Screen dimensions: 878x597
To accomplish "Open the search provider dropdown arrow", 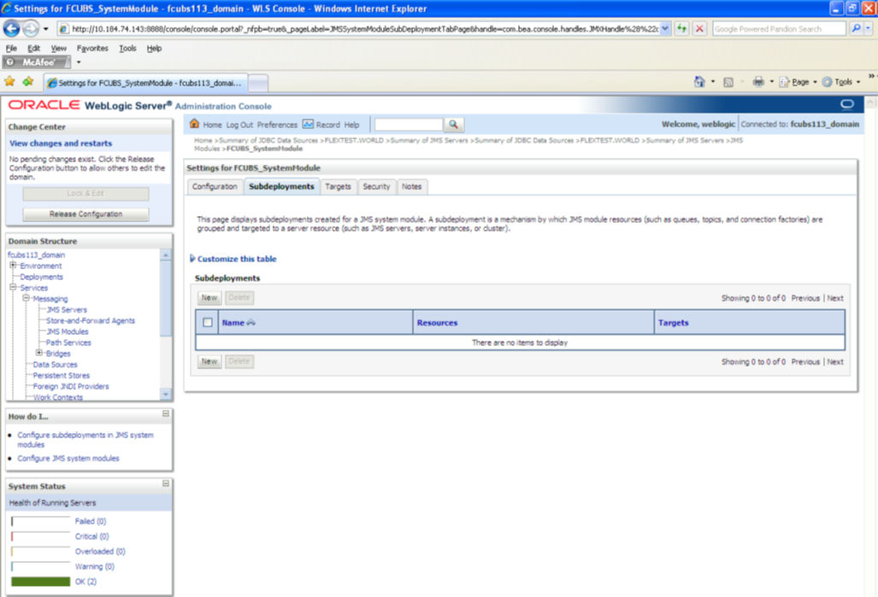I will click(868, 28).
